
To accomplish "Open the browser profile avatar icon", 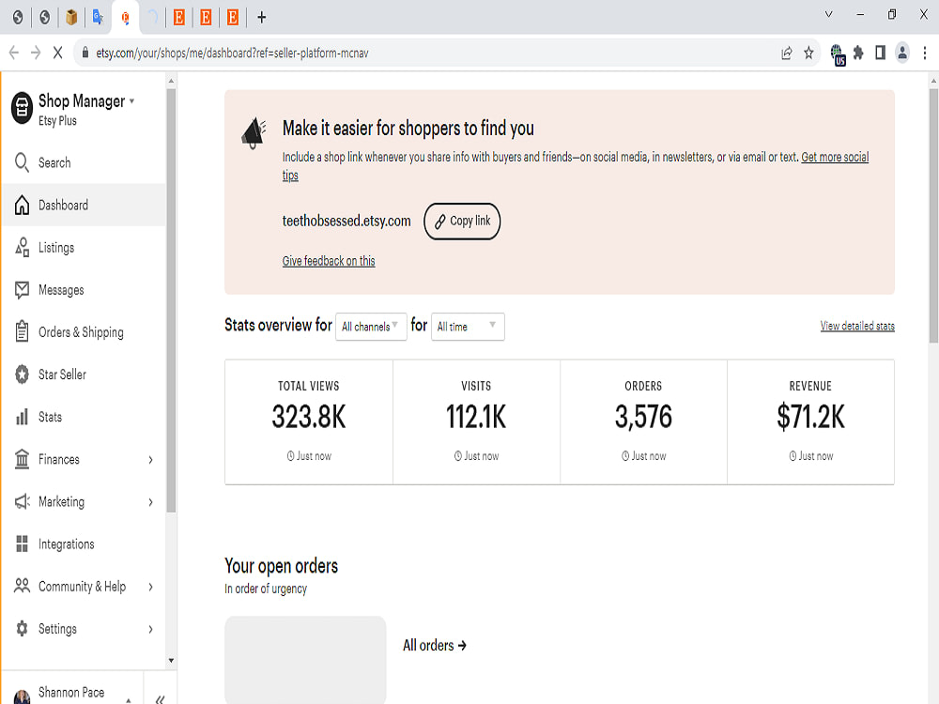I will (902, 54).
